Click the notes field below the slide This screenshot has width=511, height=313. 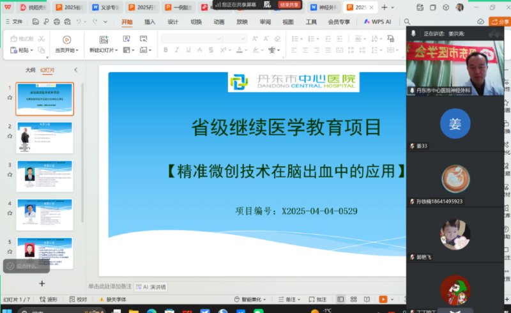pos(110,287)
